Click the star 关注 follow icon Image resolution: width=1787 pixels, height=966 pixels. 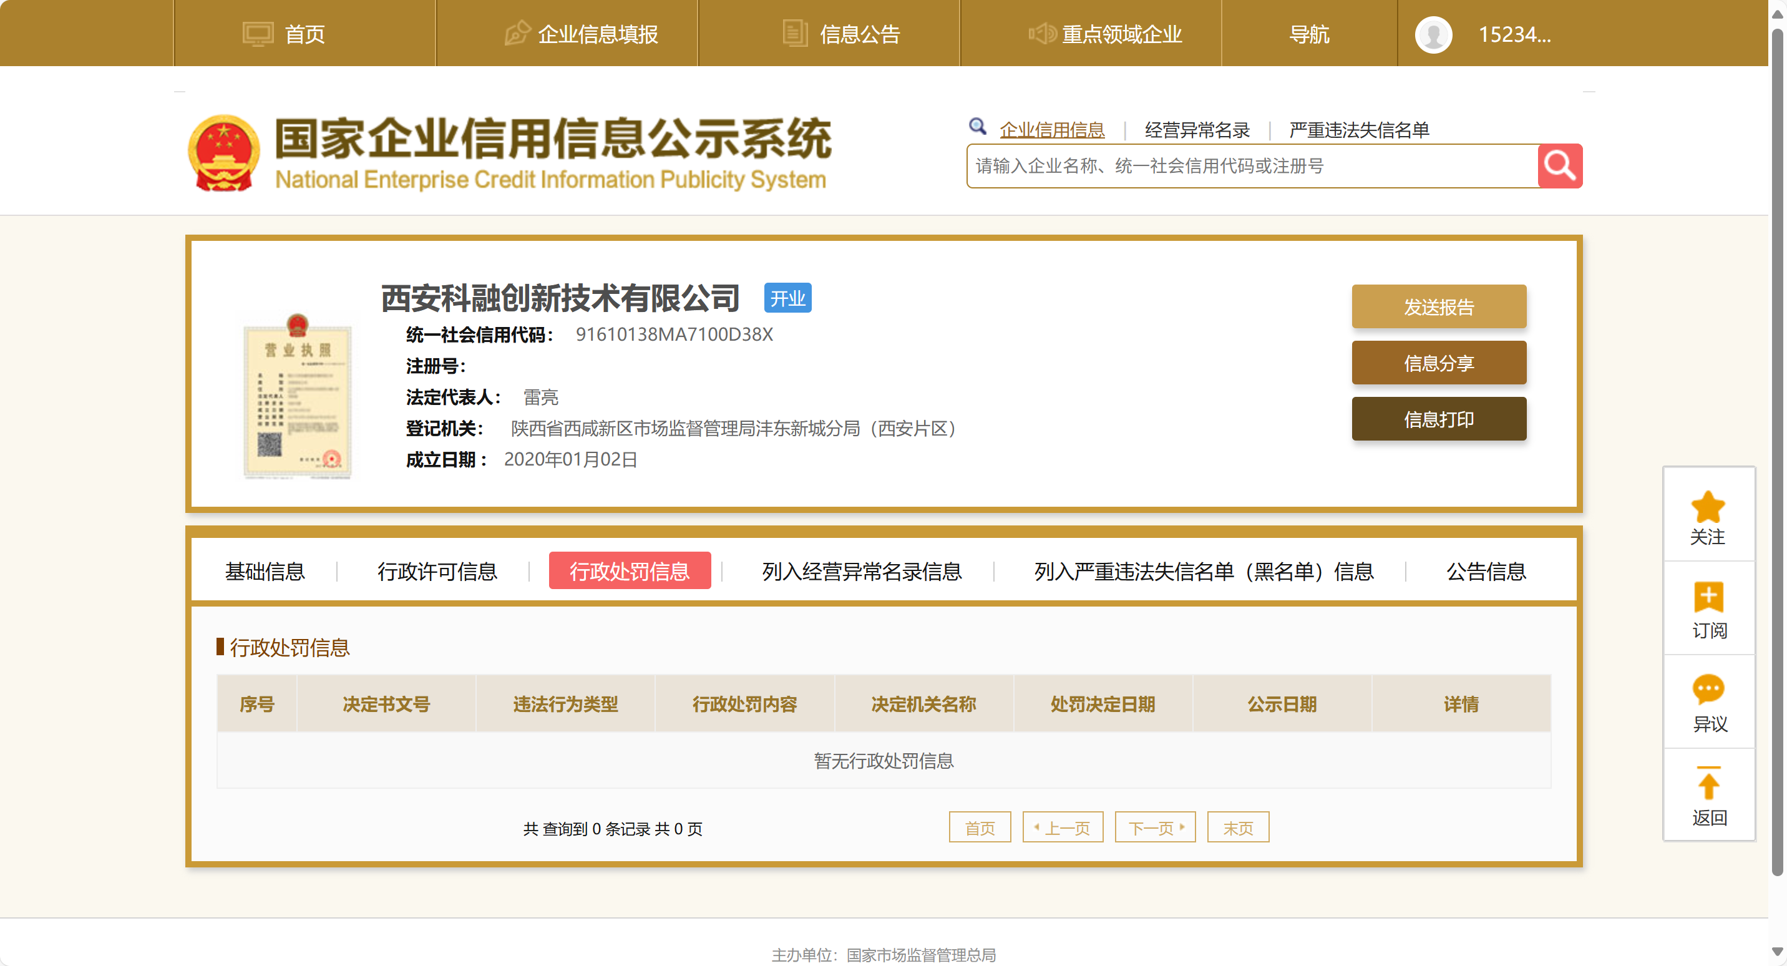tap(1708, 507)
